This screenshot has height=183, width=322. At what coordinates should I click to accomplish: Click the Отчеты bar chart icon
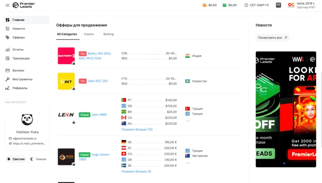click(x=7, y=50)
